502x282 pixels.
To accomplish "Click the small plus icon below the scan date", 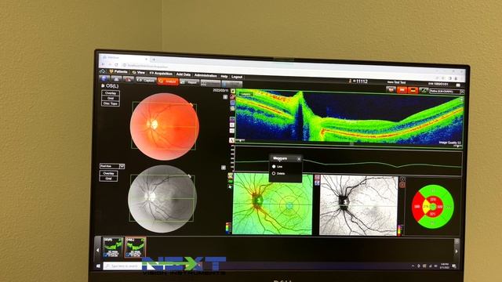I will [x=225, y=97].
